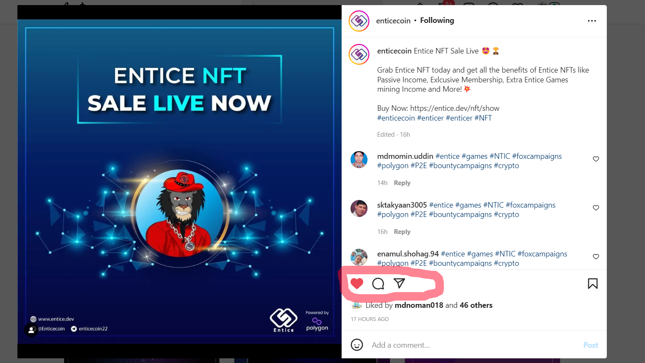645x363 pixels.
Task: Open mdmomin.uddin's avatar
Action: tap(359, 160)
